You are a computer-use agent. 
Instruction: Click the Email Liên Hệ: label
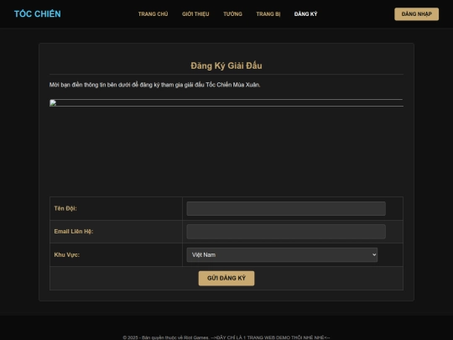pyautogui.click(x=74, y=232)
